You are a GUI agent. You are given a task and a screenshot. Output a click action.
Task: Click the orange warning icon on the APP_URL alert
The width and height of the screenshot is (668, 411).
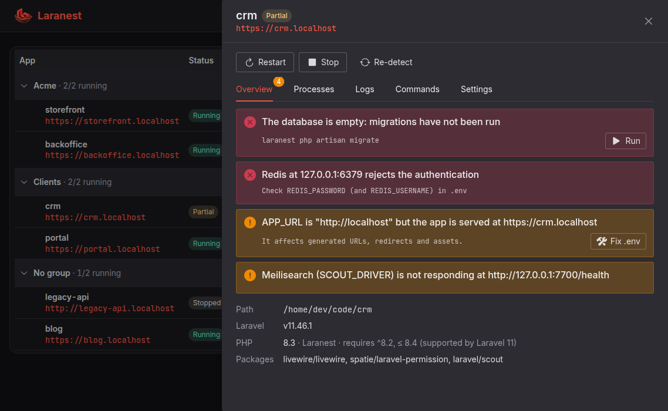[250, 223]
